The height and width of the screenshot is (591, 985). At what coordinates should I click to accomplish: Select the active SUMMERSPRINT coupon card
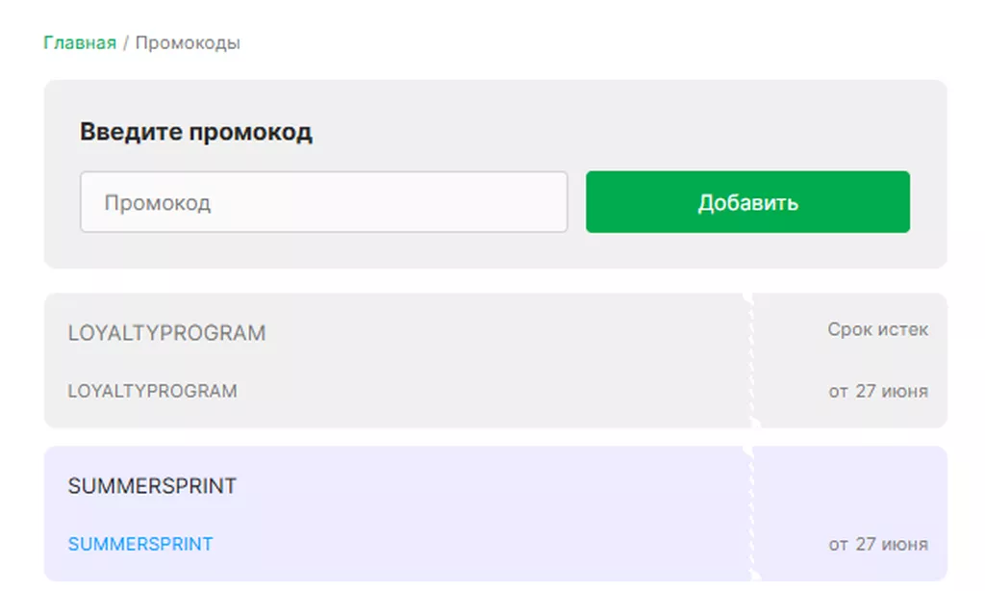pyautogui.click(x=495, y=514)
